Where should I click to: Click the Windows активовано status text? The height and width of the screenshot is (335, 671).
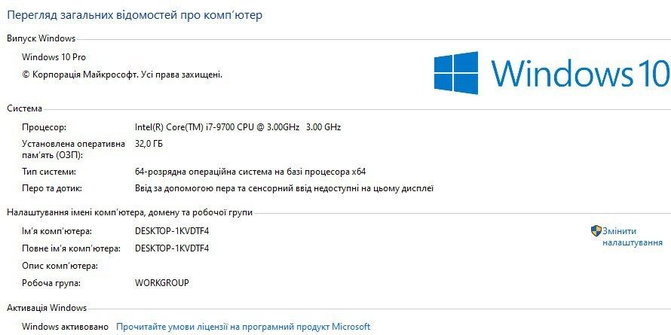66,327
